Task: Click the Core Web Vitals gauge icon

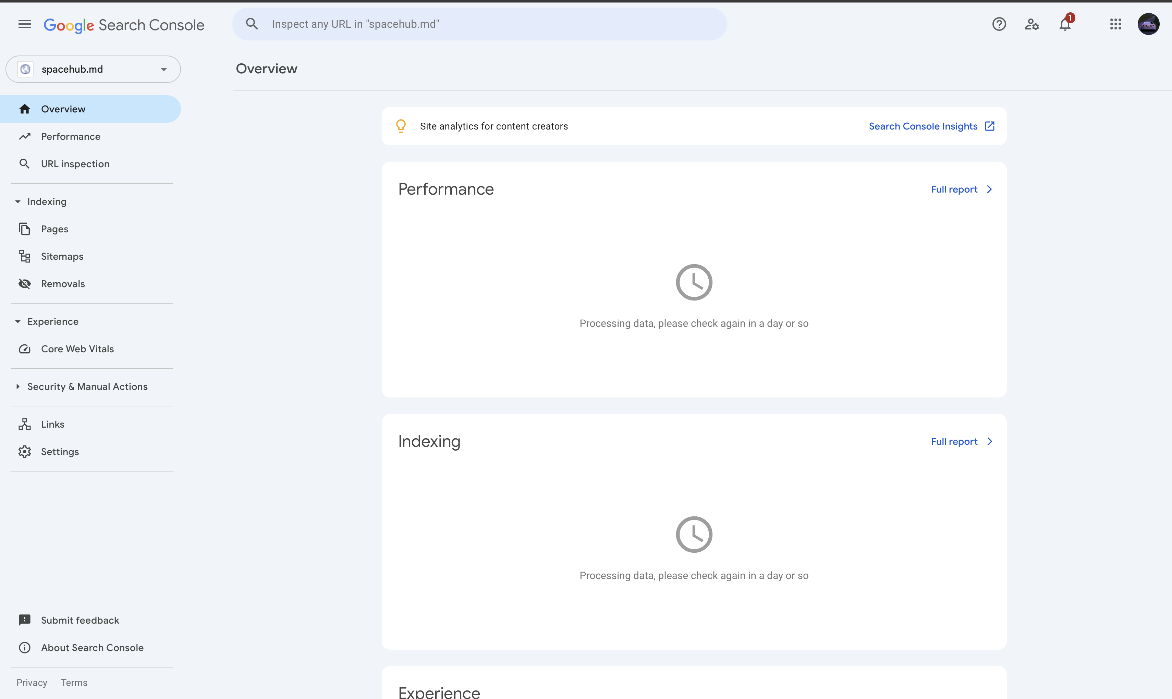Action: coord(24,349)
